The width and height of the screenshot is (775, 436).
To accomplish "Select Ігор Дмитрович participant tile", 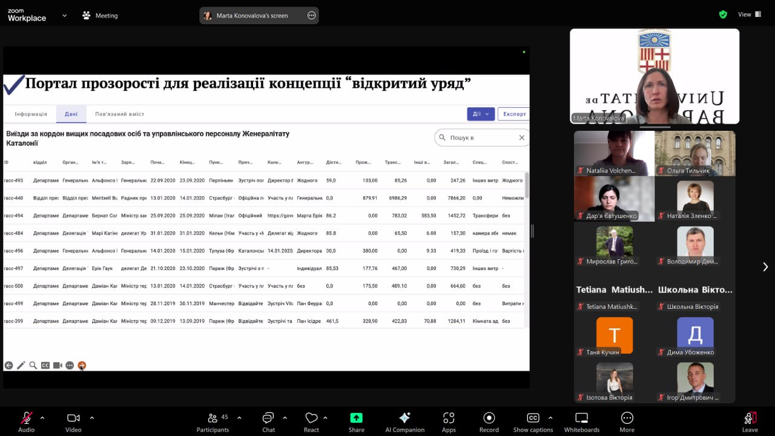I will pyautogui.click(x=695, y=380).
